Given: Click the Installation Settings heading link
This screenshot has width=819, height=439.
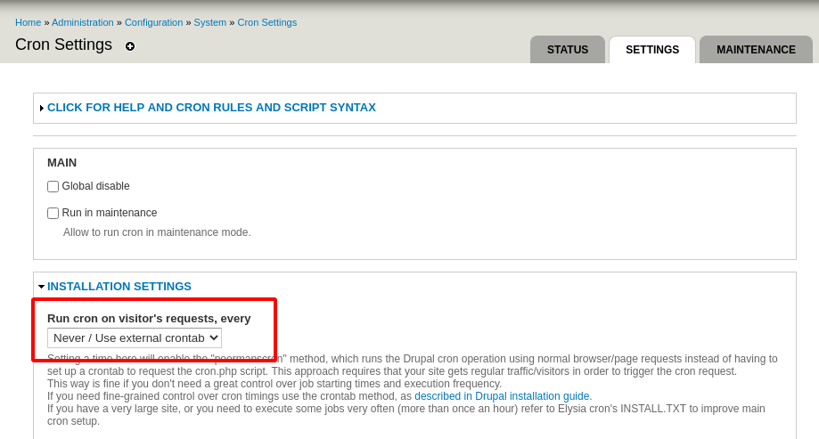Looking at the screenshot, I should [x=119, y=287].
